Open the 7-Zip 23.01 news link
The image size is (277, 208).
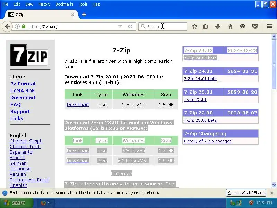(195, 99)
